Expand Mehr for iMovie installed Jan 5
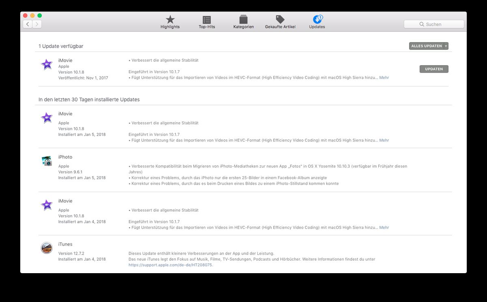 point(384,140)
